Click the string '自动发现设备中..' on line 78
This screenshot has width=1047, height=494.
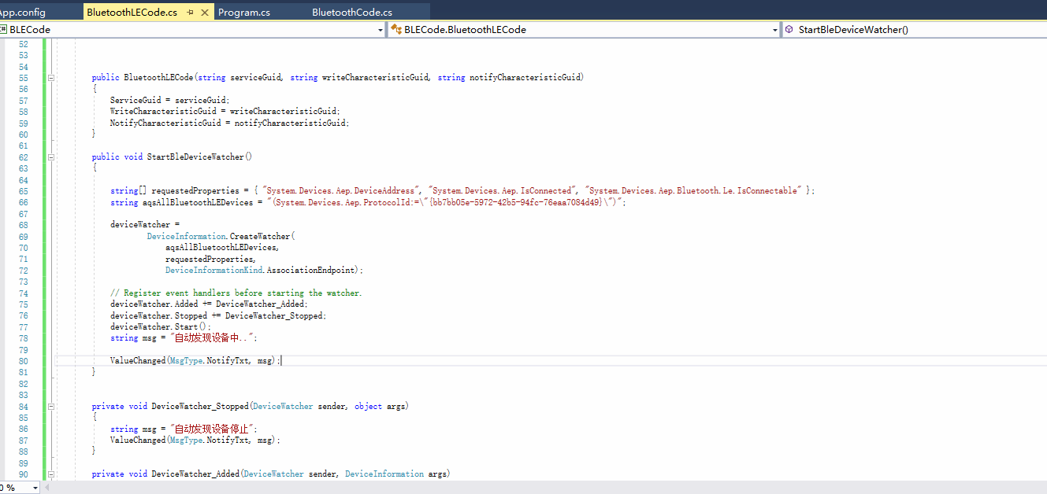coord(212,337)
